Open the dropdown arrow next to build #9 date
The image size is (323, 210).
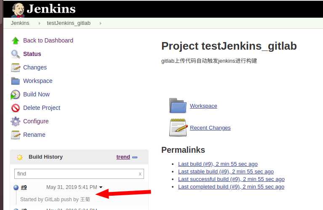pyautogui.click(x=101, y=187)
